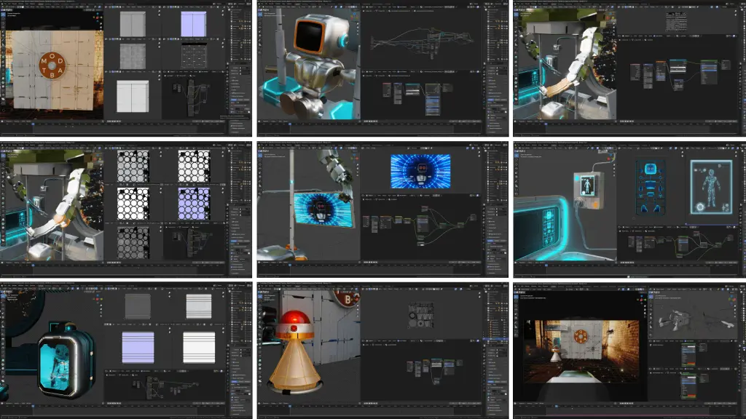Select the Select Box tool in the MODBA wall viewport toolbar
746x419 pixels.
pos(3,15)
